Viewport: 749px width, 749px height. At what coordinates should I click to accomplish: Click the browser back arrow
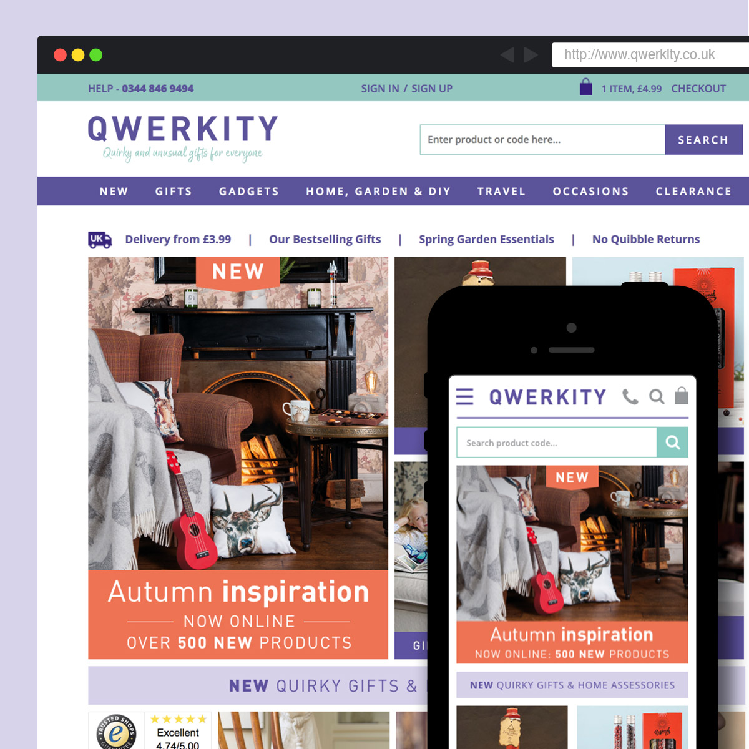point(507,55)
